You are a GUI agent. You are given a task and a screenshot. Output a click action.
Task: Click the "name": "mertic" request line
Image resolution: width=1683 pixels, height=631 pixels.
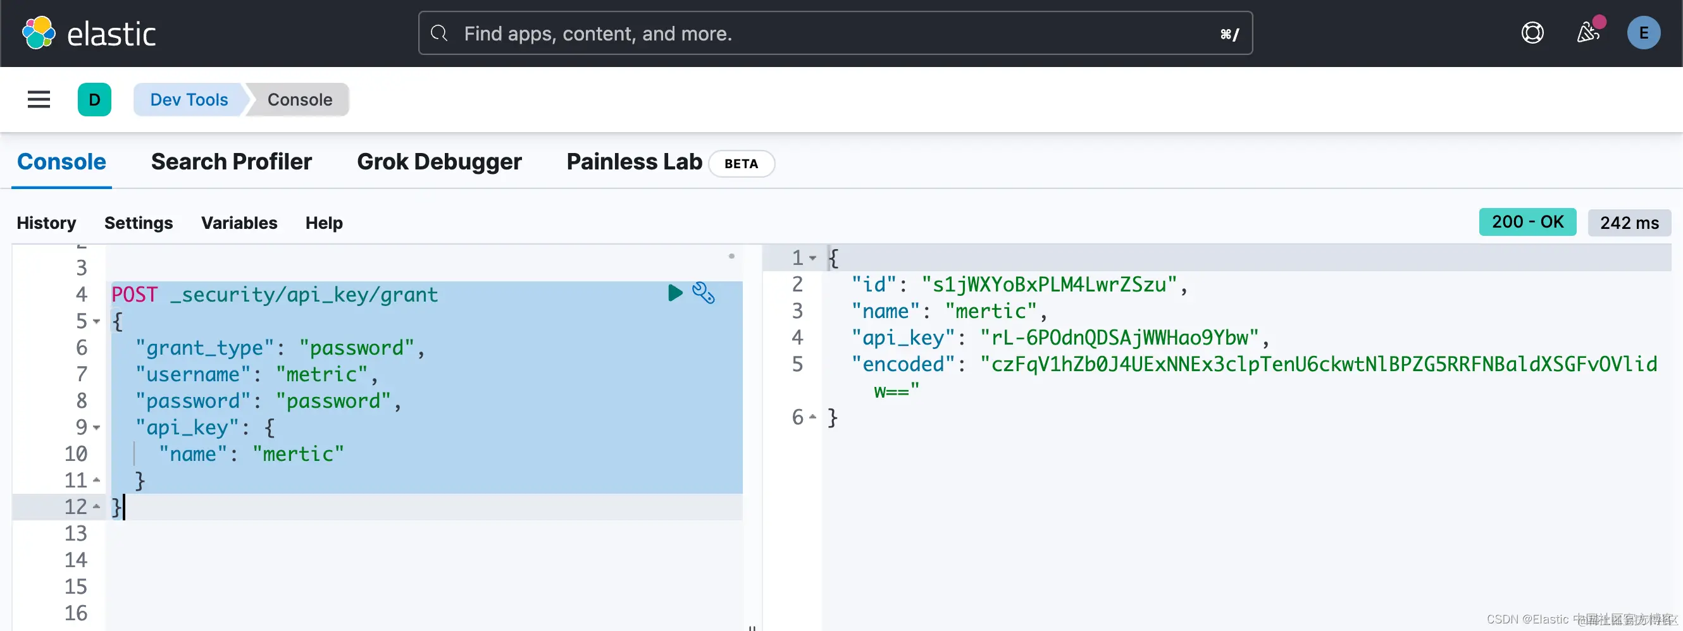(252, 454)
